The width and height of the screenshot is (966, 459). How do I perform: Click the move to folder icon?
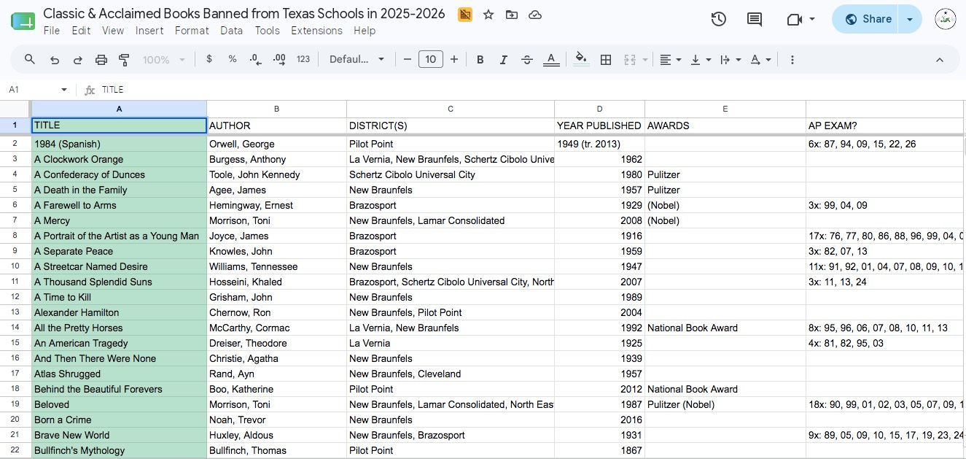512,15
